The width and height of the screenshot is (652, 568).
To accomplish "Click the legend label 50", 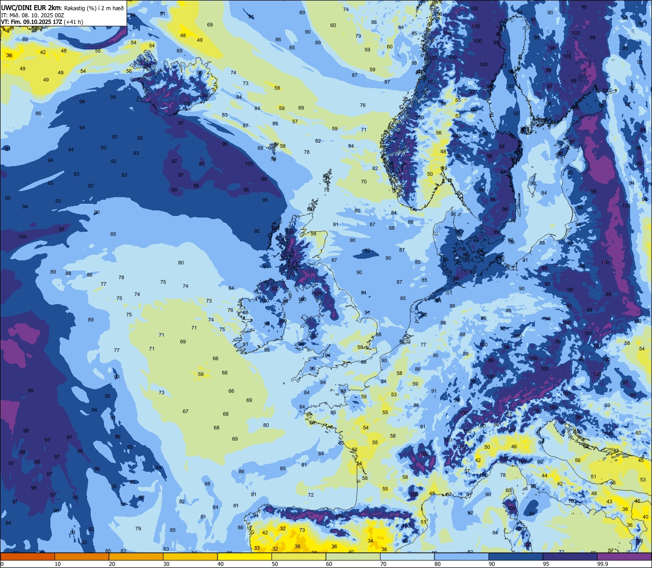I will pos(275,564).
